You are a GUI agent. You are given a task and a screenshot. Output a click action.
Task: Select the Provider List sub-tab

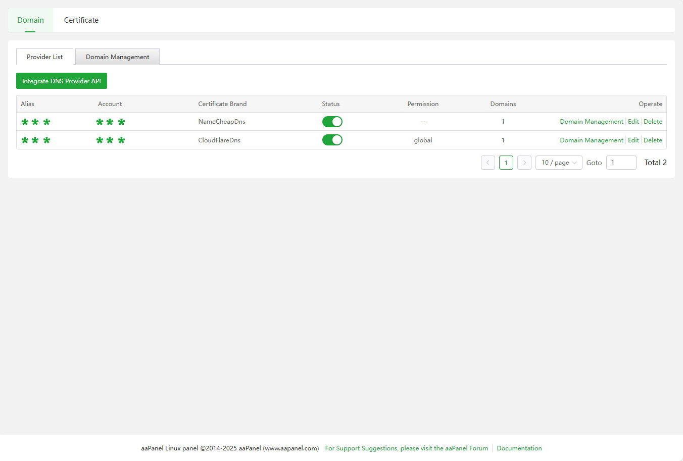44,57
